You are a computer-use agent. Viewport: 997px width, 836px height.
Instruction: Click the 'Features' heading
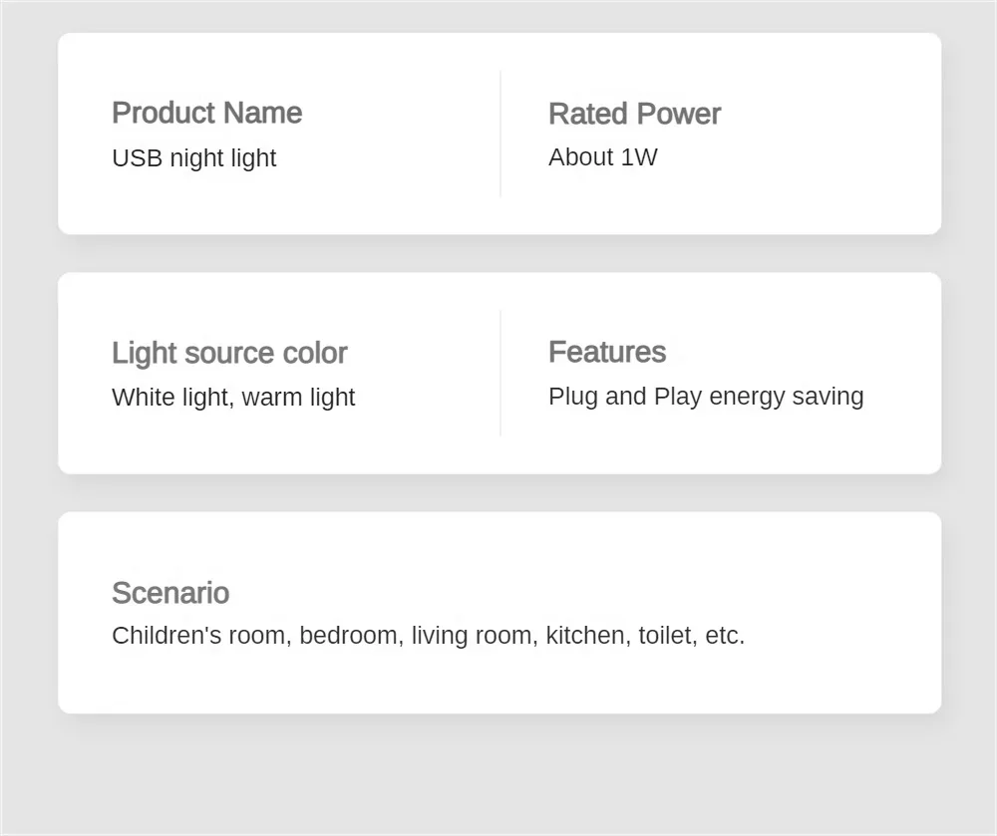606,352
